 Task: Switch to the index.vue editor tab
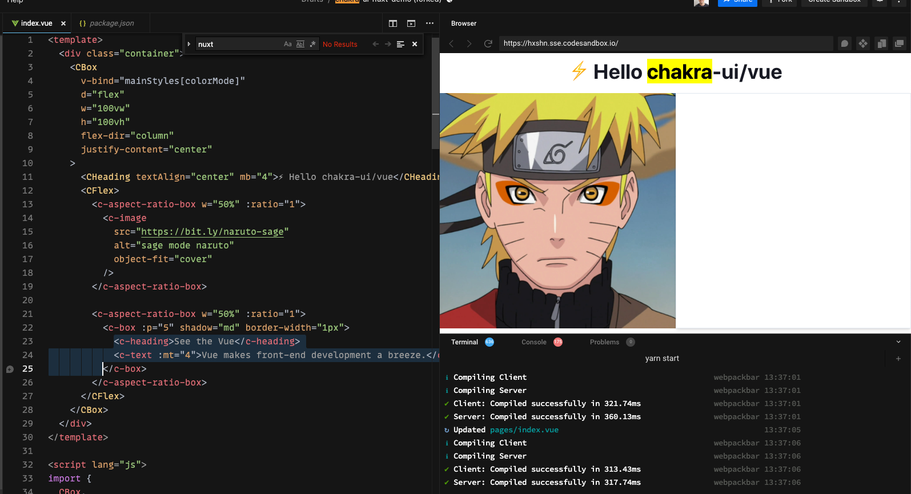37,23
